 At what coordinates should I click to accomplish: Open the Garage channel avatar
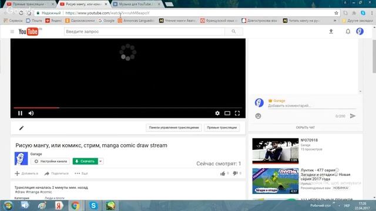point(21,158)
